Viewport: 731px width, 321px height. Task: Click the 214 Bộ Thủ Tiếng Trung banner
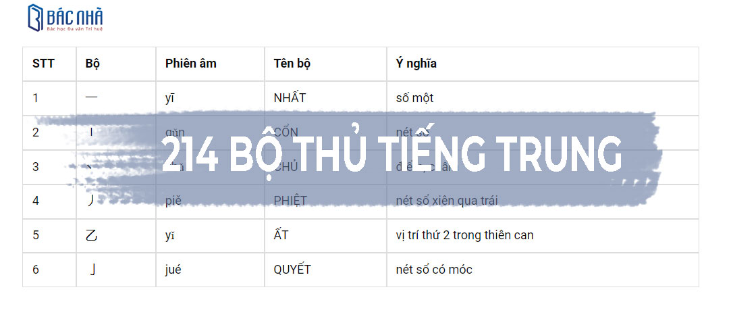click(x=392, y=154)
